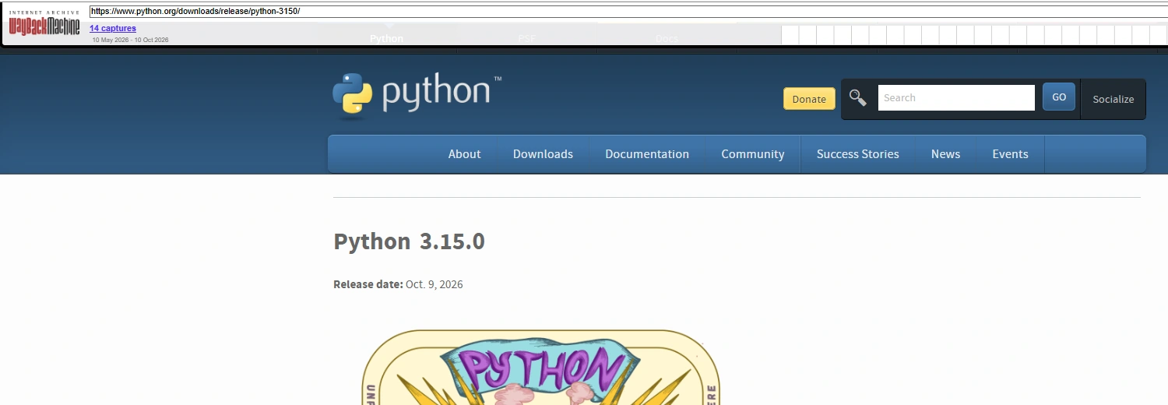Click the Python logo image
This screenshot has width=1168, height=405.
417,97
